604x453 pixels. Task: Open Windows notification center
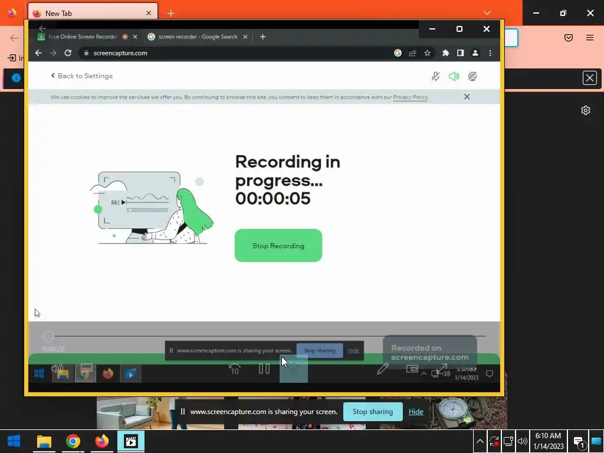point(579,441)
